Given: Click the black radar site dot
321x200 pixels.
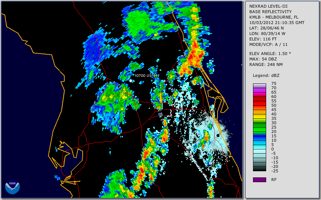Looking at the screenshot, I should 218,136.
